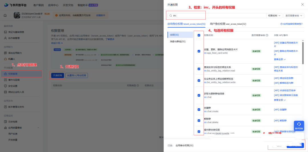Open the OpenClaw assistant app avatar thumbnail
This screenshot has height=152, width=308.
pos(17,15)
